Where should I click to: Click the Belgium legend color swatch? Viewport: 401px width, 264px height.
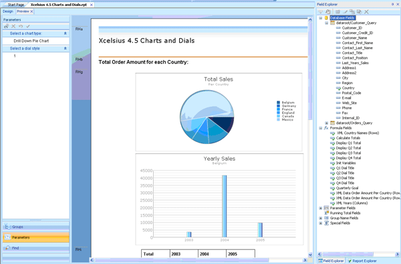pyautogui.click(x=278, y=103)
